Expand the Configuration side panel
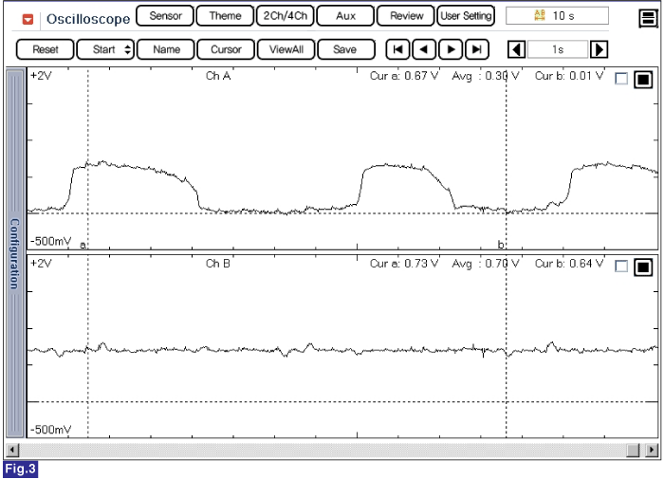 pos(14,253)
